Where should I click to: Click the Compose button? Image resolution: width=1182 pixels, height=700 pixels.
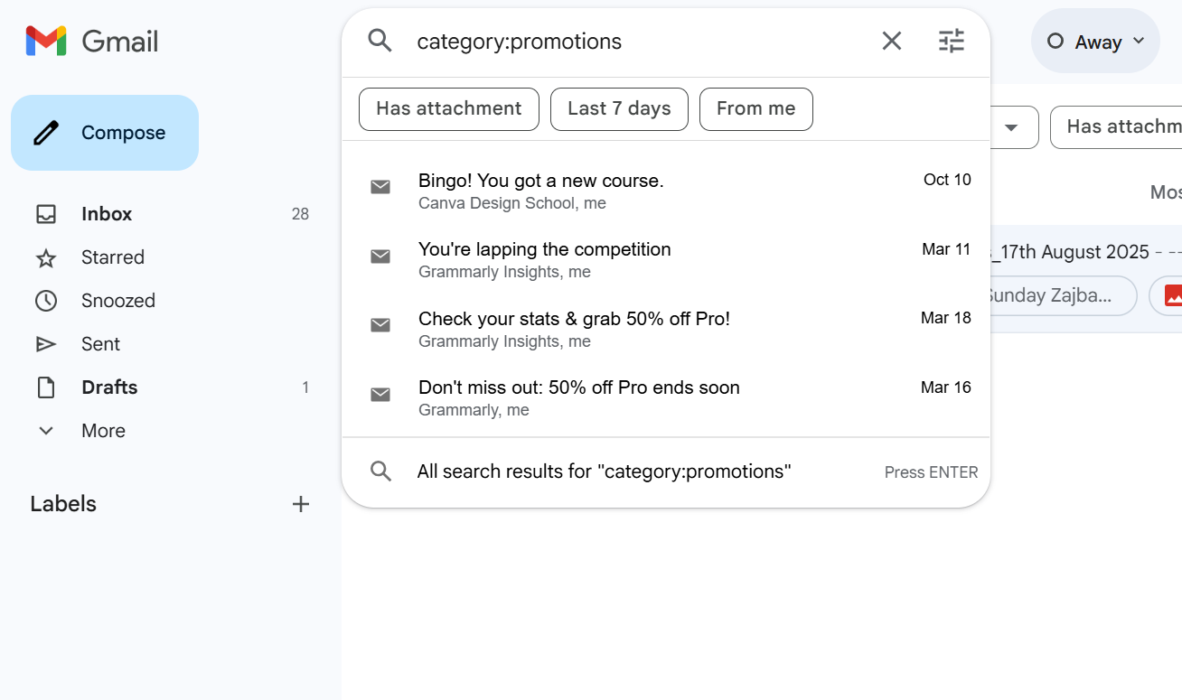pos(105,133)
